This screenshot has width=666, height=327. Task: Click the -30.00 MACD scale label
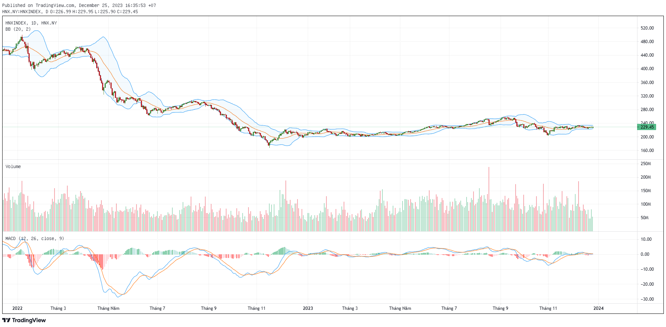point(646,299)
